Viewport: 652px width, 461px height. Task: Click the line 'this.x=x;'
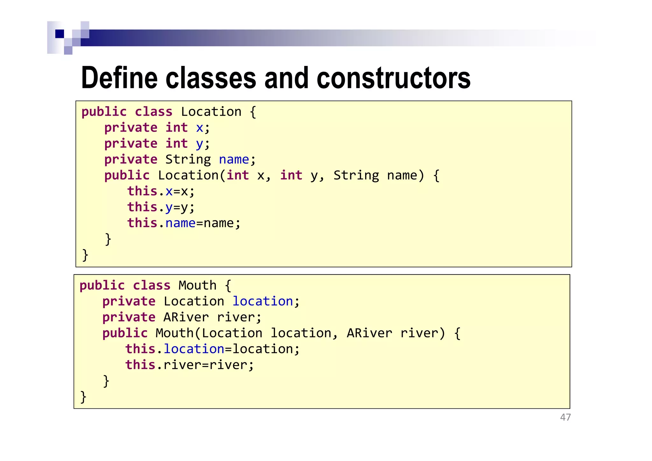coord(161,191)
